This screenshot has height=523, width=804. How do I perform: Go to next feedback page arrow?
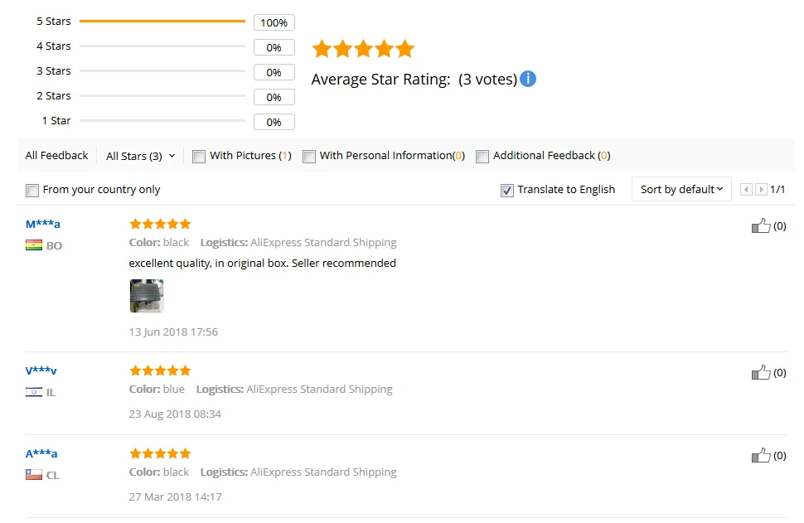tap(761, 190)
